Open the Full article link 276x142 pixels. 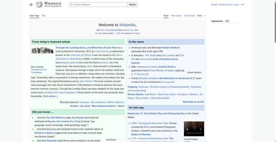(x=50, y=96)
